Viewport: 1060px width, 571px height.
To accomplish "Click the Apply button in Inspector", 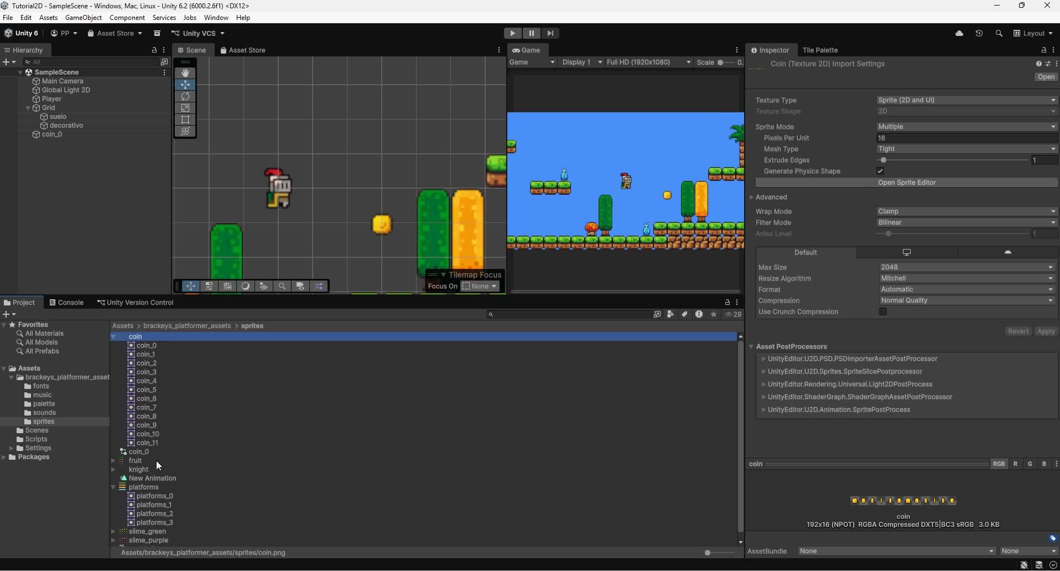I will tap(1045, 331).
